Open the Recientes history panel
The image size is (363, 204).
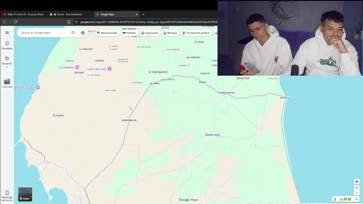tap(7, 62)
